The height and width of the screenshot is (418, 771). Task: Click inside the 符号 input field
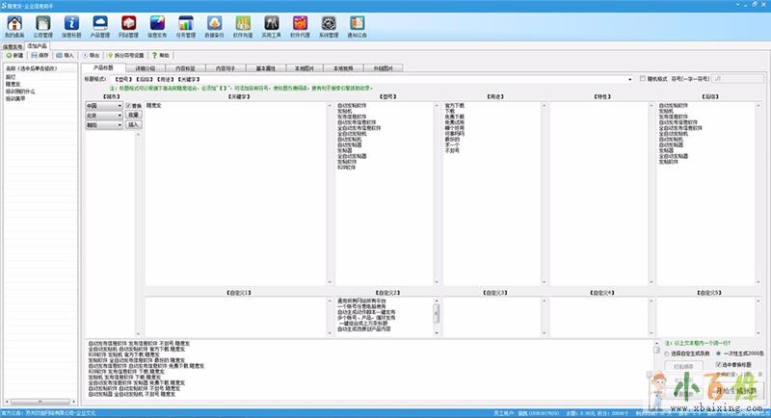click(x=729, y=79)
